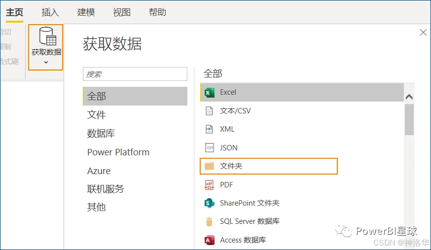Select the Azure category
Viewport: 431px width, 250px height.
tap(99, 171)
